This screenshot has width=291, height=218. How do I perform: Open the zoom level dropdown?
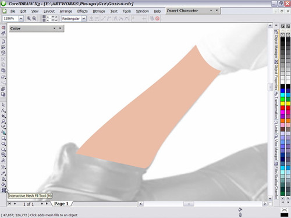tap(21, 19)
